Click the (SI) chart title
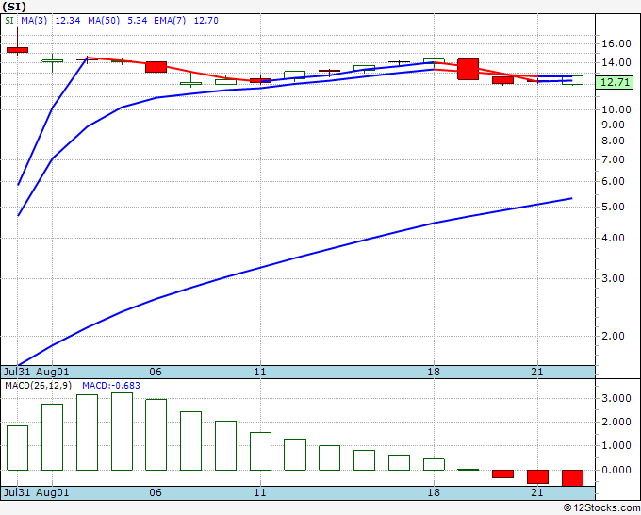Image resolution: width=641 pixels, height=515 pixels. point(14,7)
